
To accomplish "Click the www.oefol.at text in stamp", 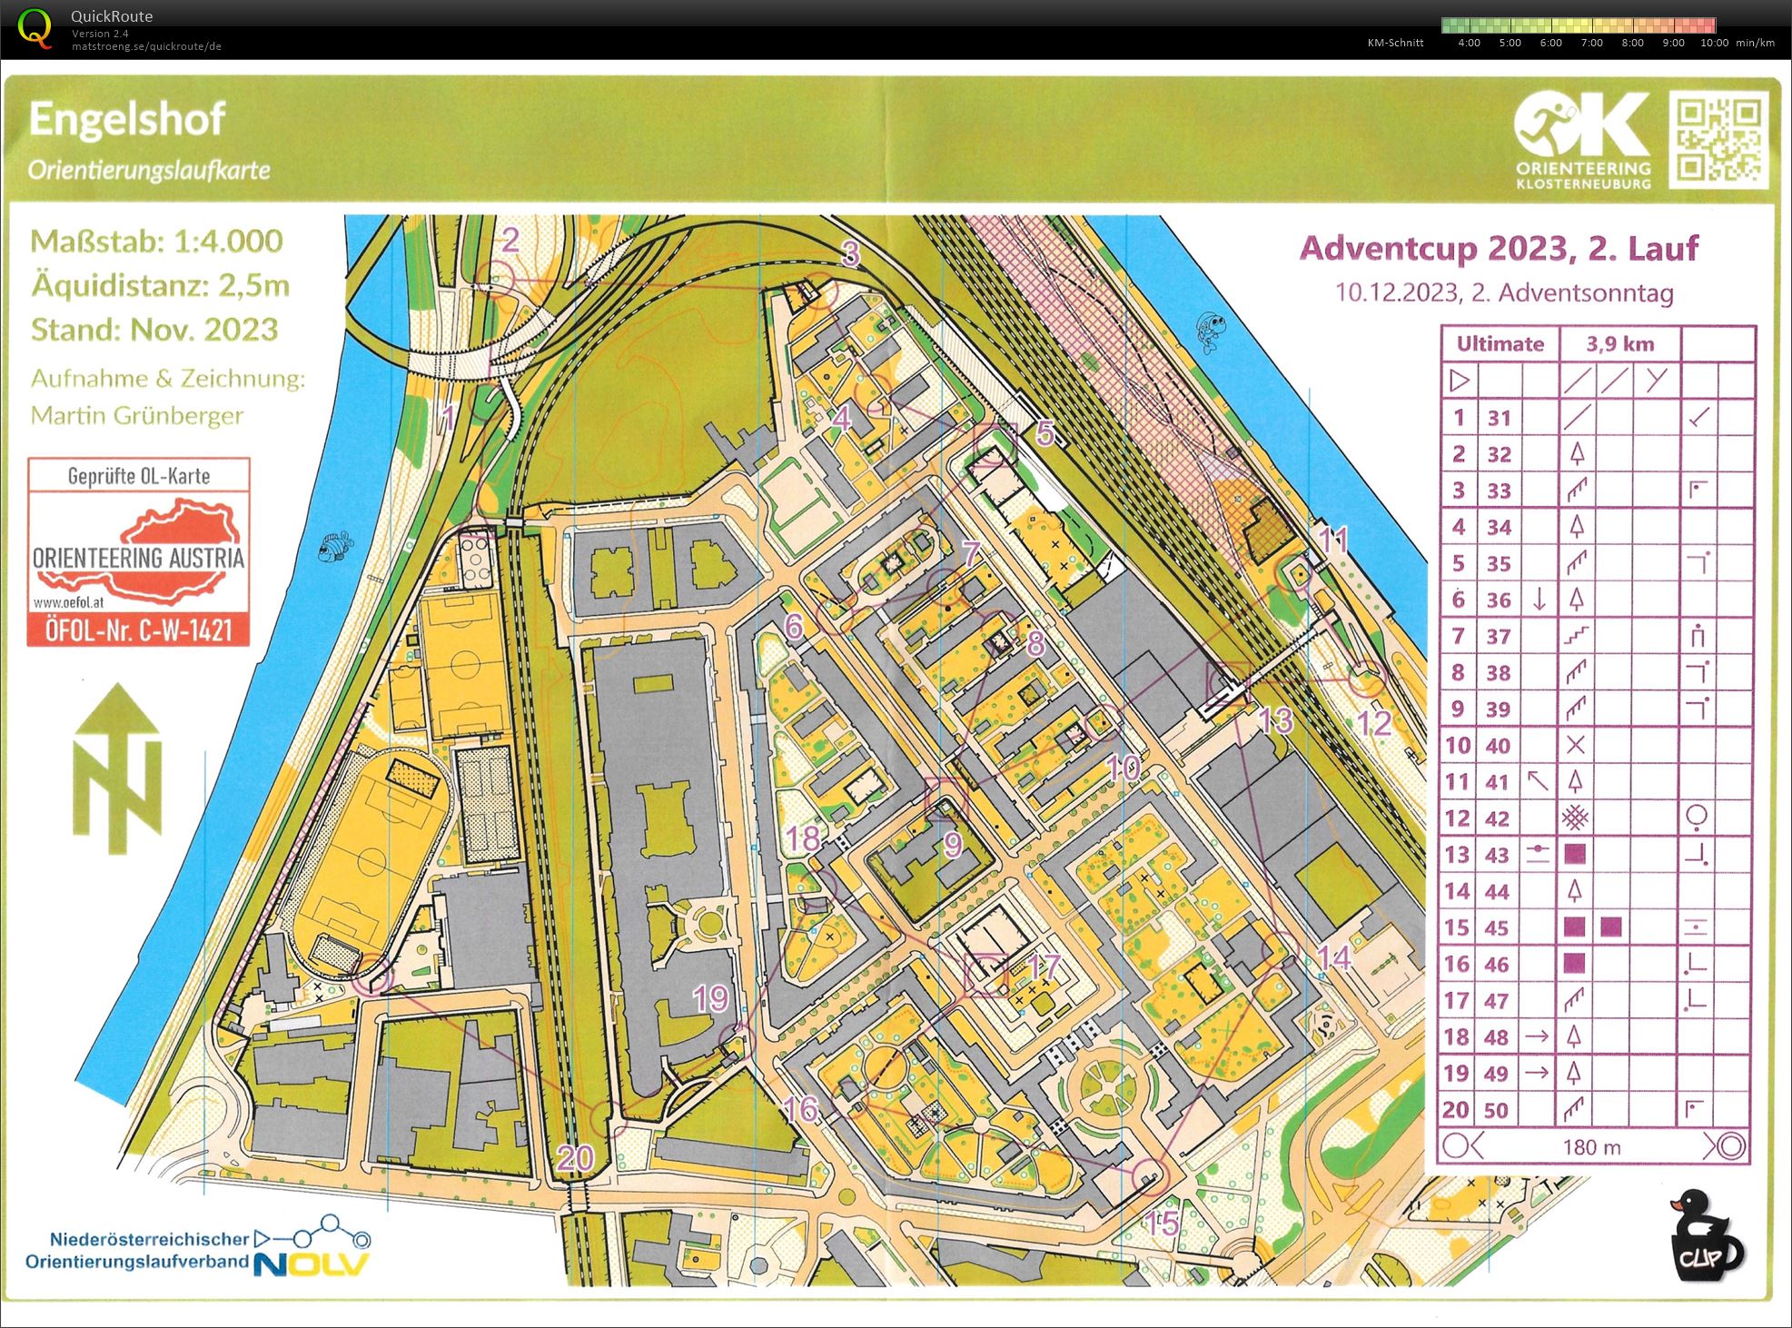I will [x=69, y=601].
